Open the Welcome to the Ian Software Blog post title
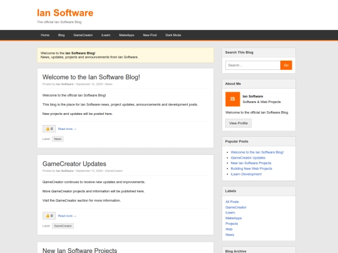The height and width of the screenshot is (253, 338). pos(91,77)
